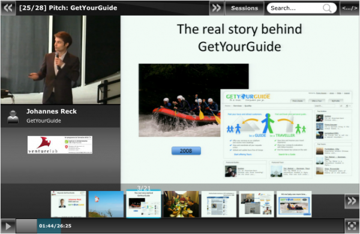Select the Johannes Reck title slide thumbnail

(x=68, y=204)
